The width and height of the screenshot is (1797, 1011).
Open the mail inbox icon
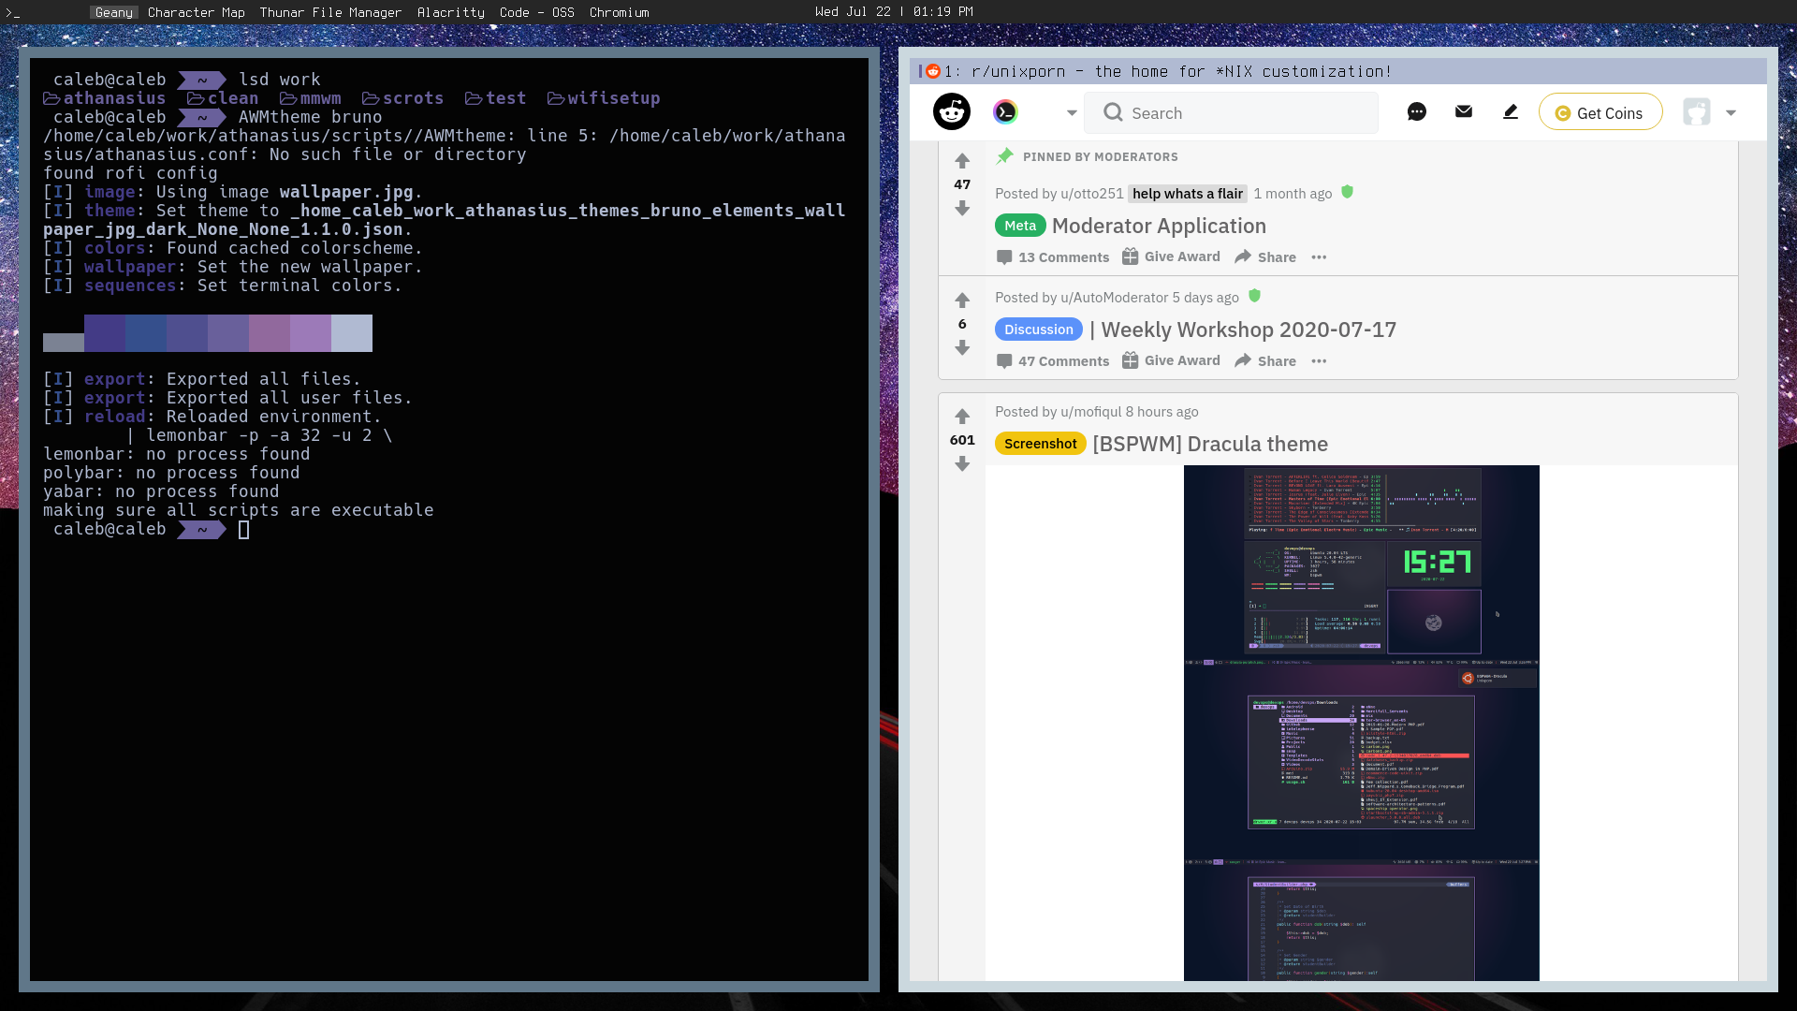(1464, 111)
